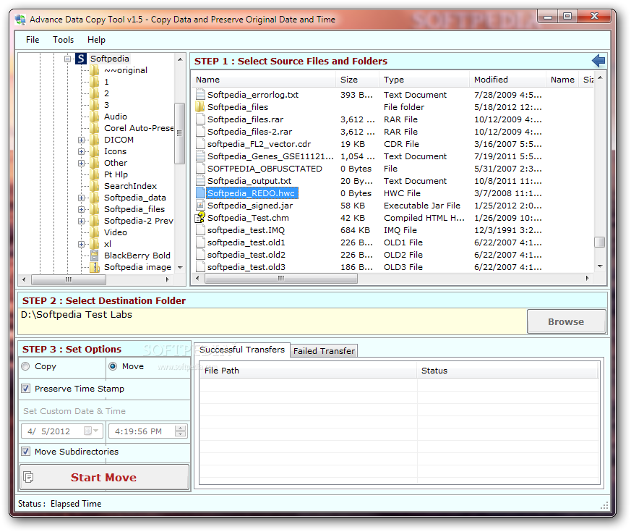The image size is (631, 532).
Task: Click the Browse button
Action: point(566,321)
